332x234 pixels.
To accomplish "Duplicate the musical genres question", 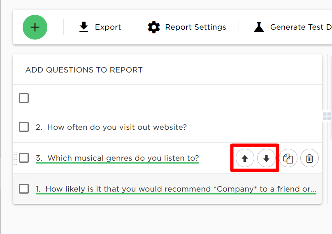I will click(288, 158).
